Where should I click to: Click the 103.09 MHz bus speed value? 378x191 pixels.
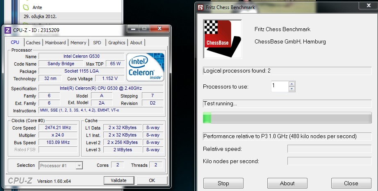tap(58, 142)
